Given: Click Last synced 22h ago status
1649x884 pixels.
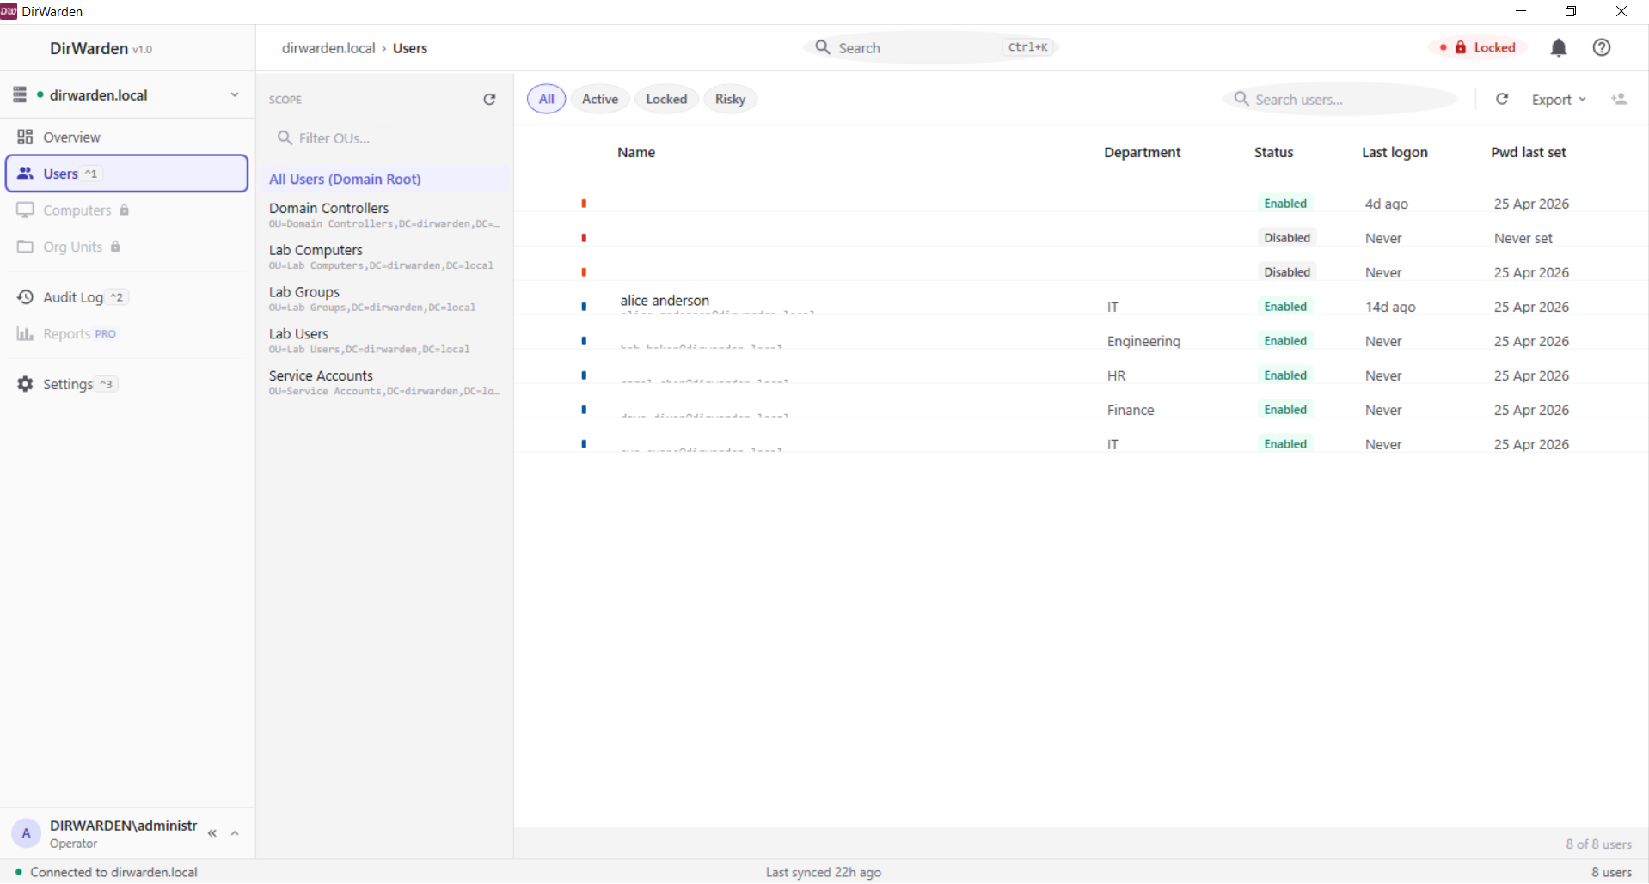Looking at the screenshot, I should 823,872.
